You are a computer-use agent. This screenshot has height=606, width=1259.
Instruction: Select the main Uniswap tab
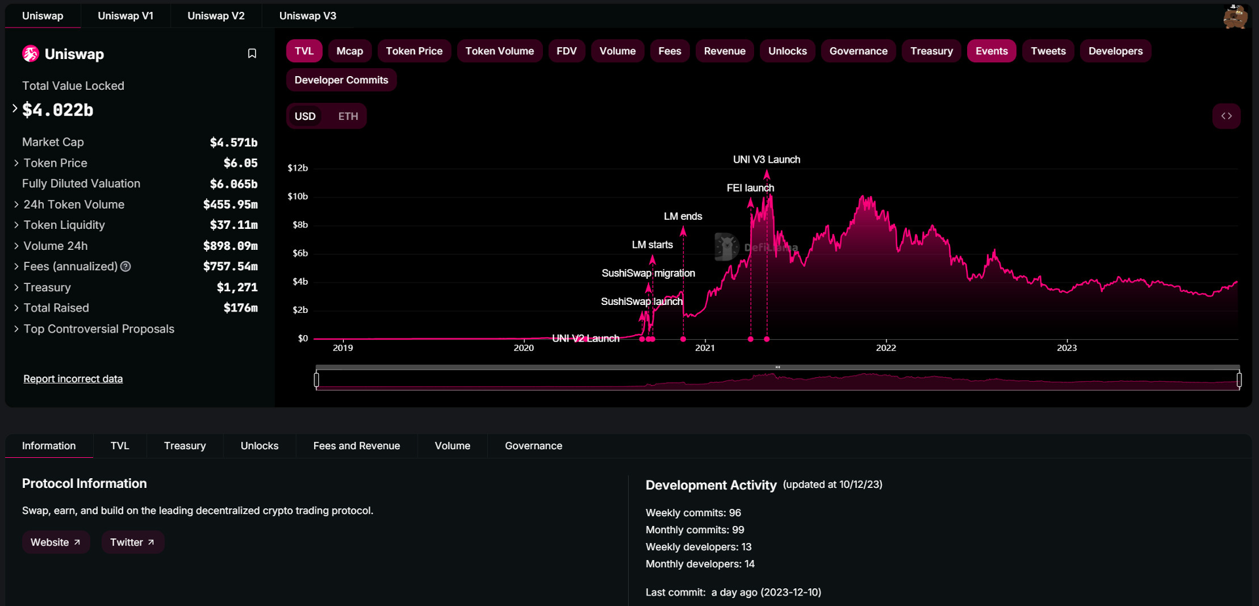pyautogui.click(x=43, y=16)
